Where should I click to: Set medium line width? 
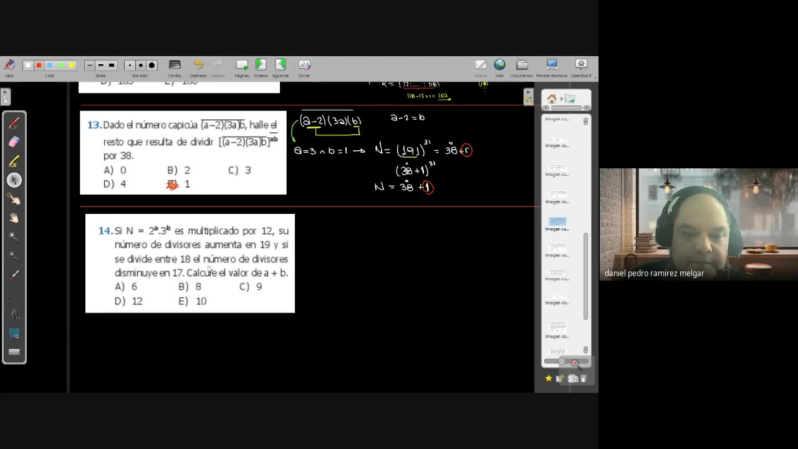(x=100, y=65)
